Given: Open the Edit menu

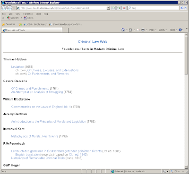Looking at the screenshot, I should 10,14.
